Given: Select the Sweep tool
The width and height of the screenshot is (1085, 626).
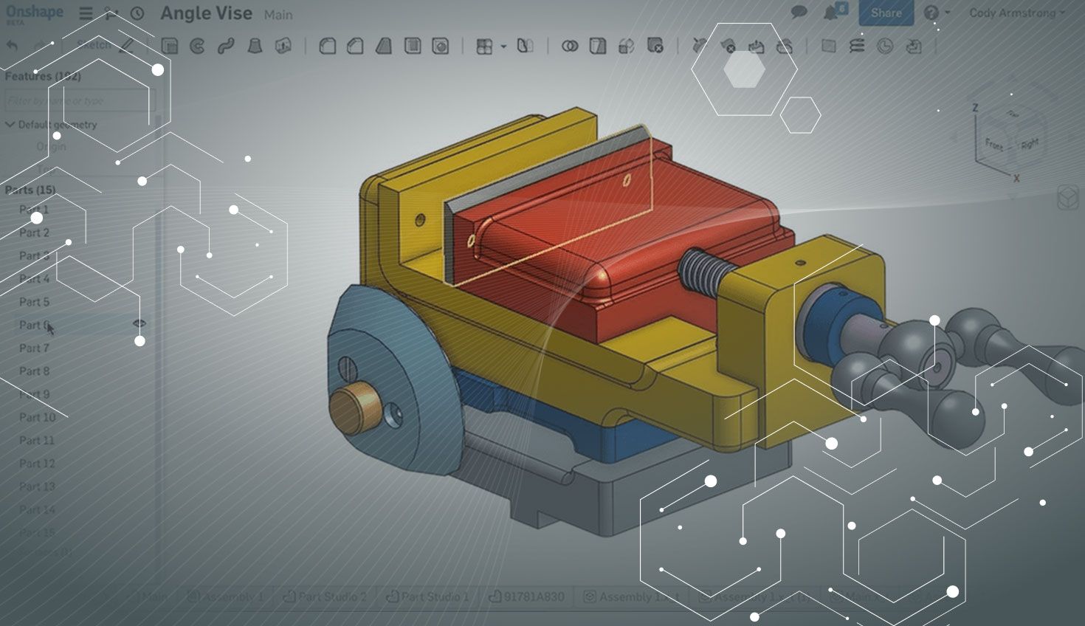Looking at the screenshot, I should (225, 47).
